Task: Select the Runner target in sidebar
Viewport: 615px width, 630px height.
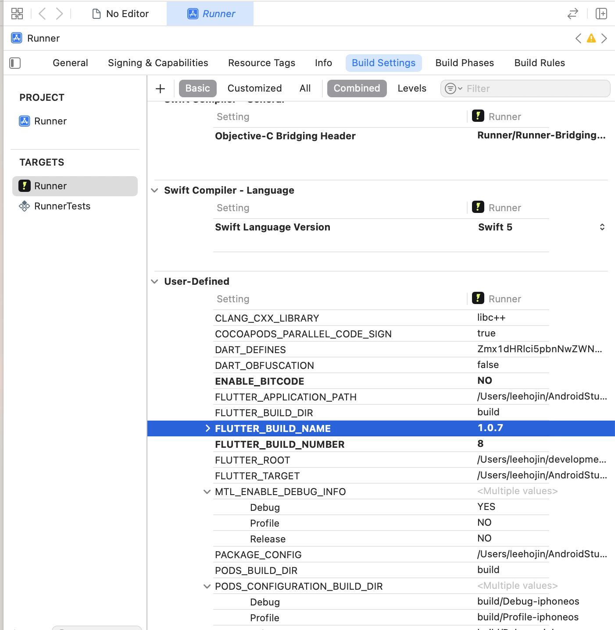Action: [x=75, y=186]
